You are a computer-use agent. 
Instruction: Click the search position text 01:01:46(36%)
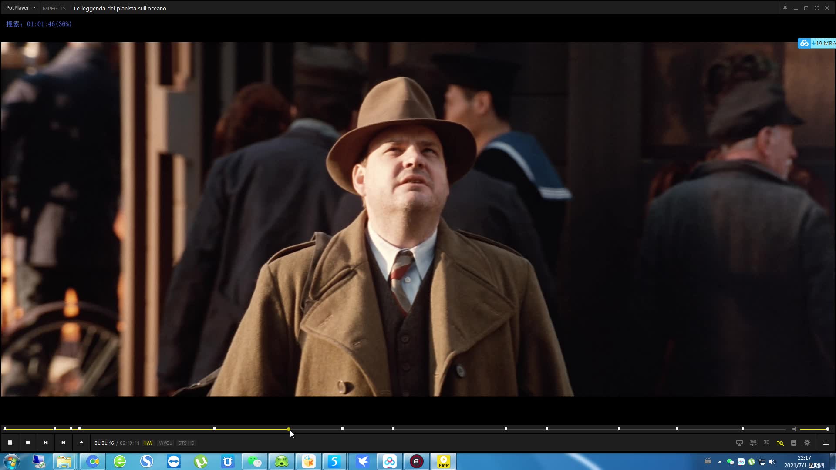[49, 24]
